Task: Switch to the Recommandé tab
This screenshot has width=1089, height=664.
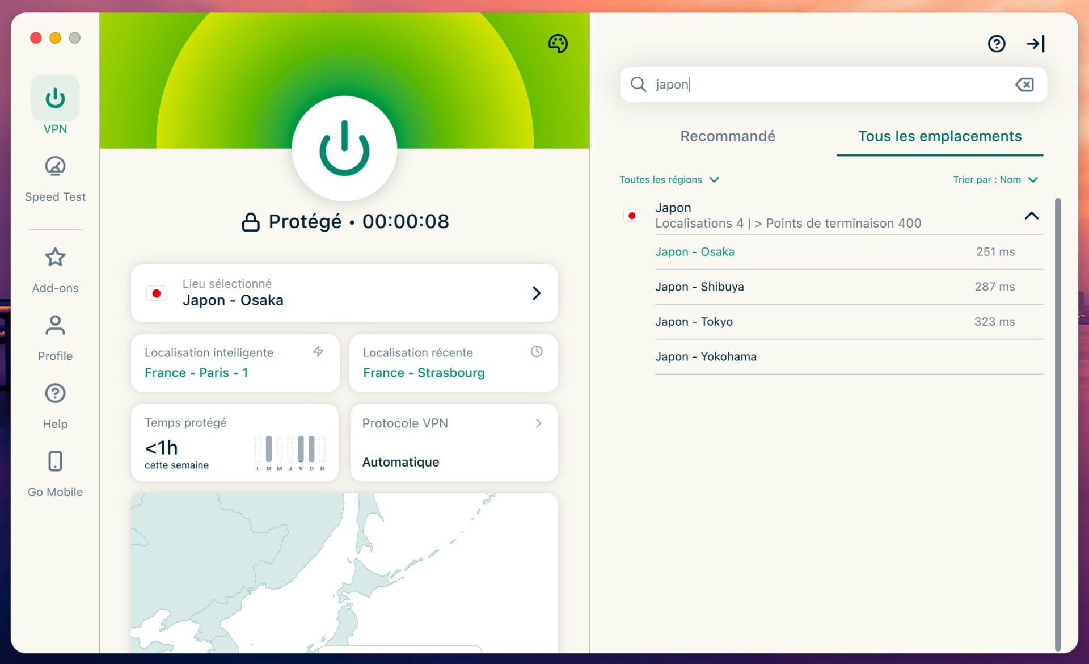Action: point(728,136)
